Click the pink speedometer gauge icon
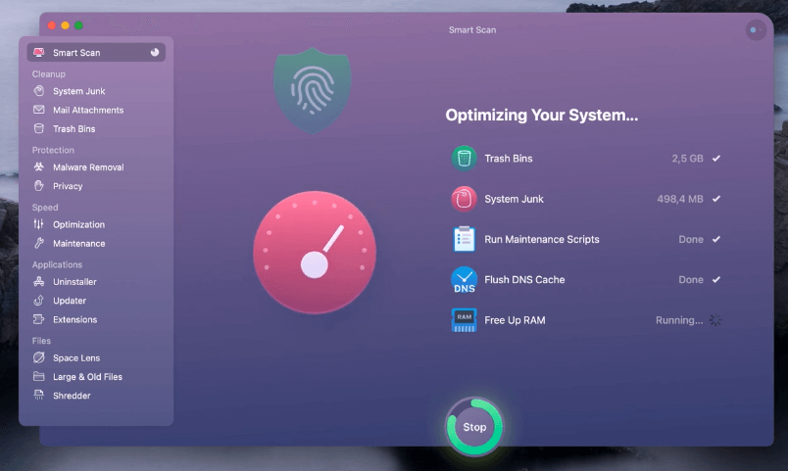This screenshot has height=471, width=788. [x=315, y=252]
